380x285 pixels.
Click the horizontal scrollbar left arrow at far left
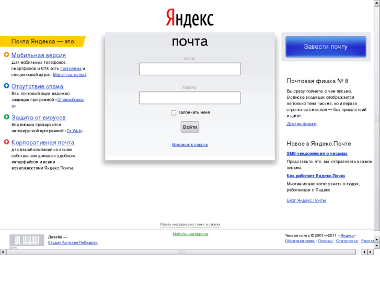3,252
